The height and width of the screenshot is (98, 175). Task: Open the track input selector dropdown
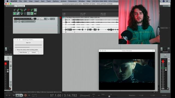coord(28,21)
